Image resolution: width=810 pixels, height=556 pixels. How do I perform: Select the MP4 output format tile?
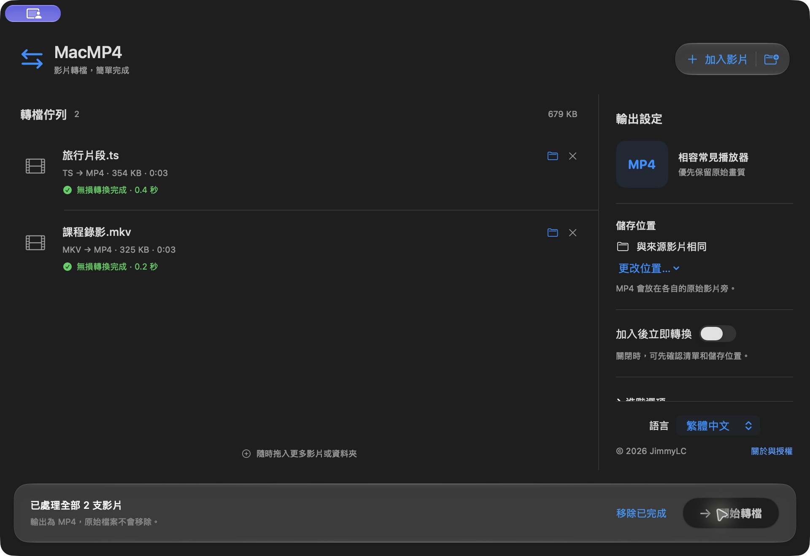tap(642, 164)
